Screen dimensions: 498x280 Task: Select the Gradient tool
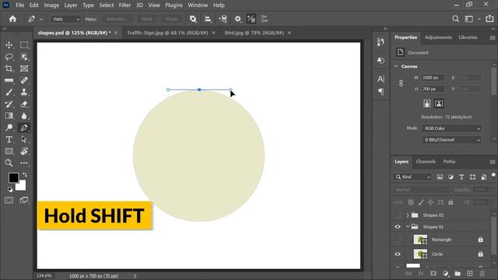(x=9, y=116)
